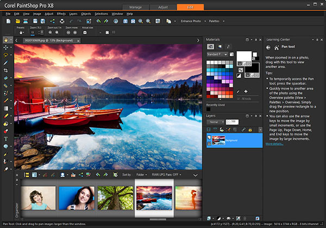Go to the Learning Center home icon

pyautogui.click(x=277, y=47)
